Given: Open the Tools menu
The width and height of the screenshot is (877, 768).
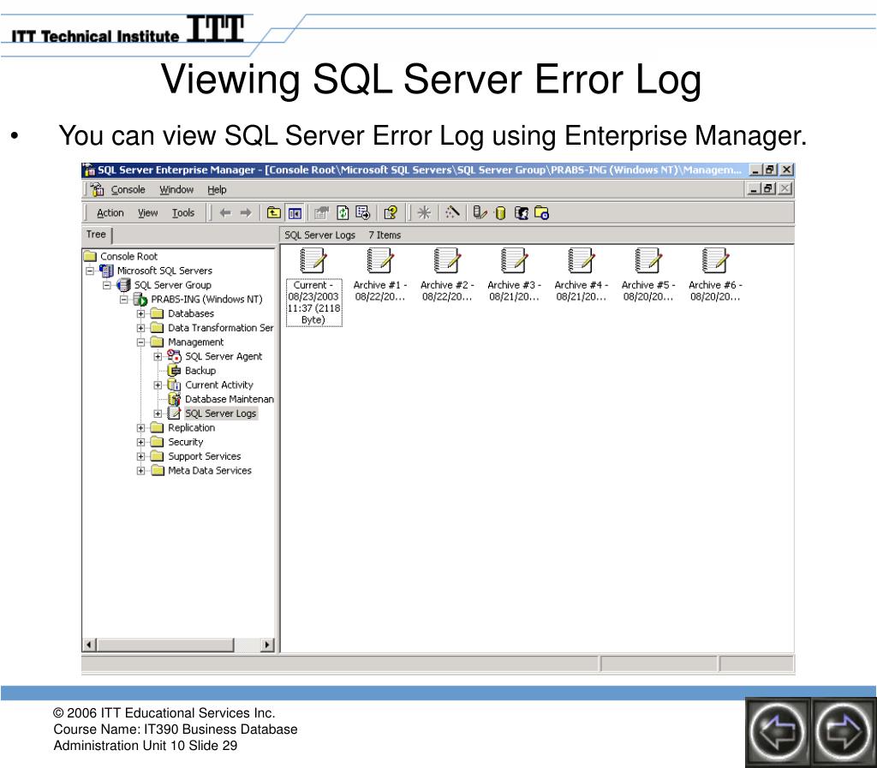Looking at the screenshot, I should [183, 213].
